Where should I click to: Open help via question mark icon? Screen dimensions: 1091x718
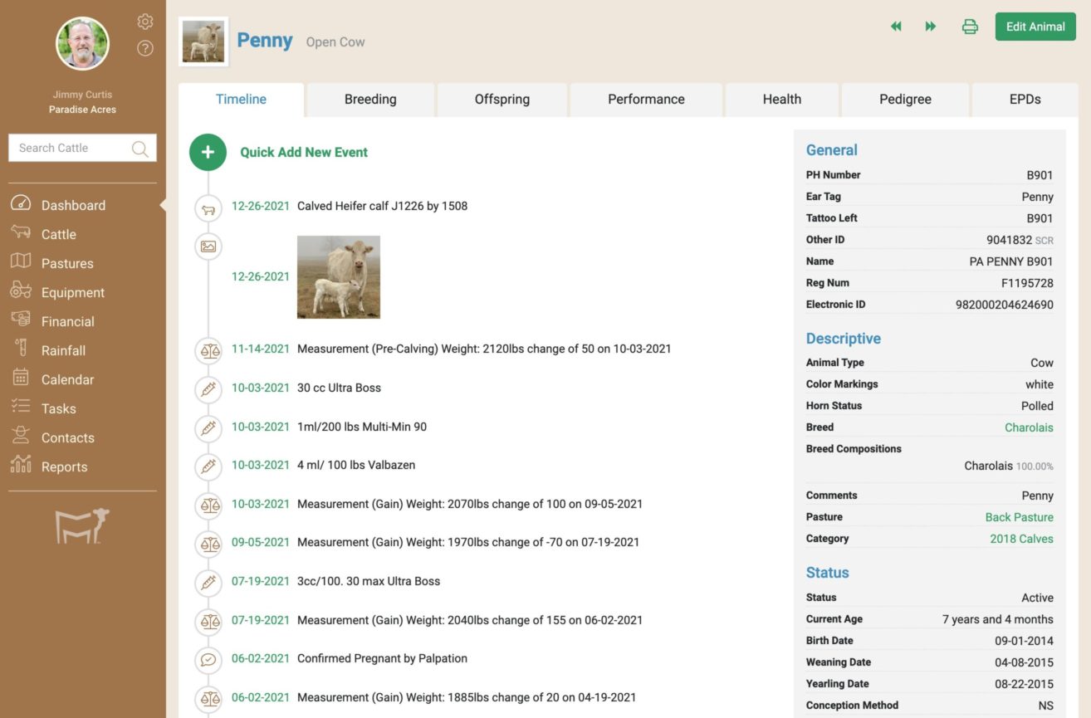pos(145,48)
